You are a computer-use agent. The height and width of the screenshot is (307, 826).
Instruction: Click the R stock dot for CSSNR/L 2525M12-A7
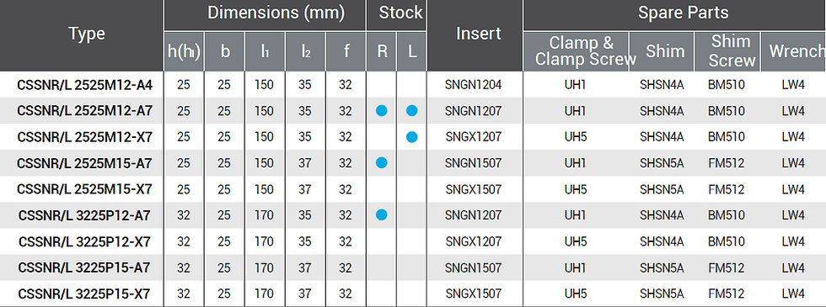(x=382, y=111)
